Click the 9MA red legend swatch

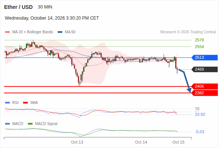pyautogui.click(x=25, y=103)
